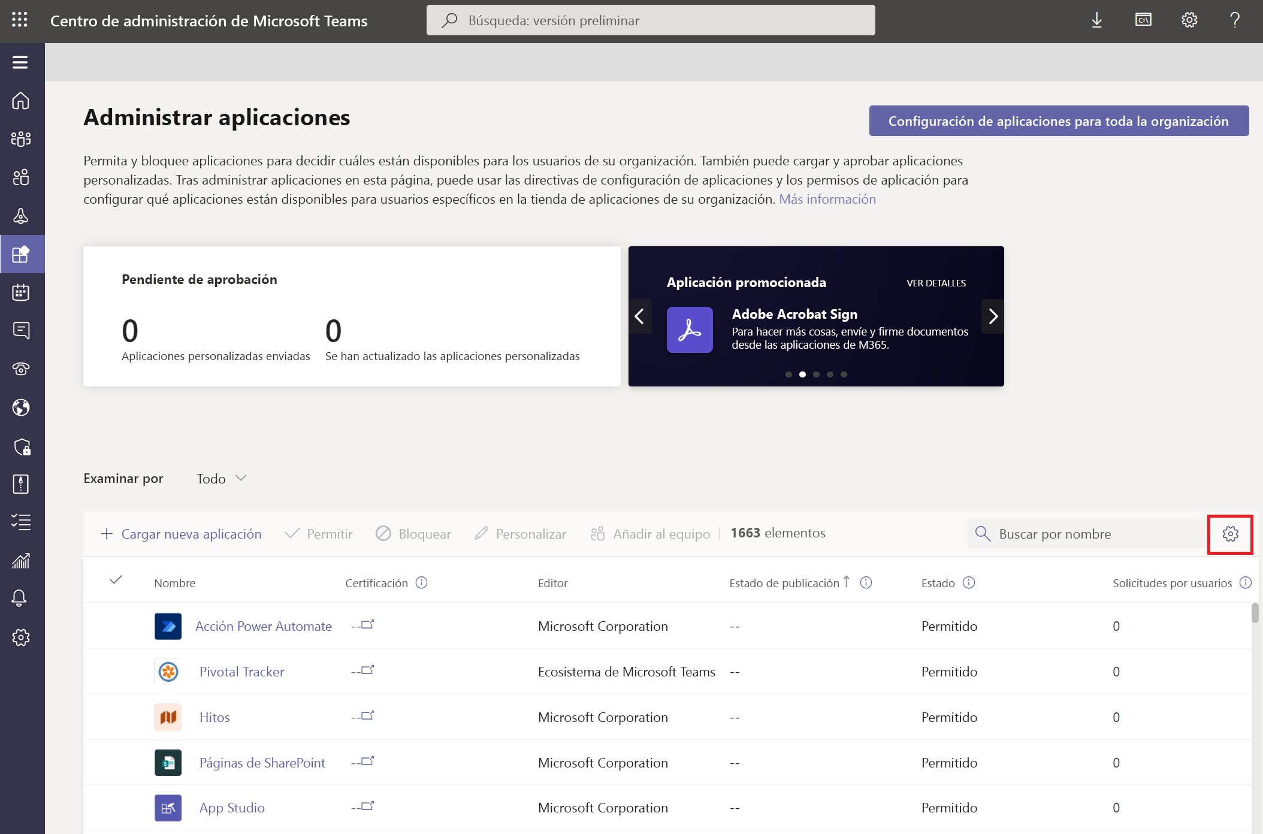Viewport: 1263px width, 834px height.
Task: Open the Hitos app link
Action: pyautogui.click(x=214, y=717)
